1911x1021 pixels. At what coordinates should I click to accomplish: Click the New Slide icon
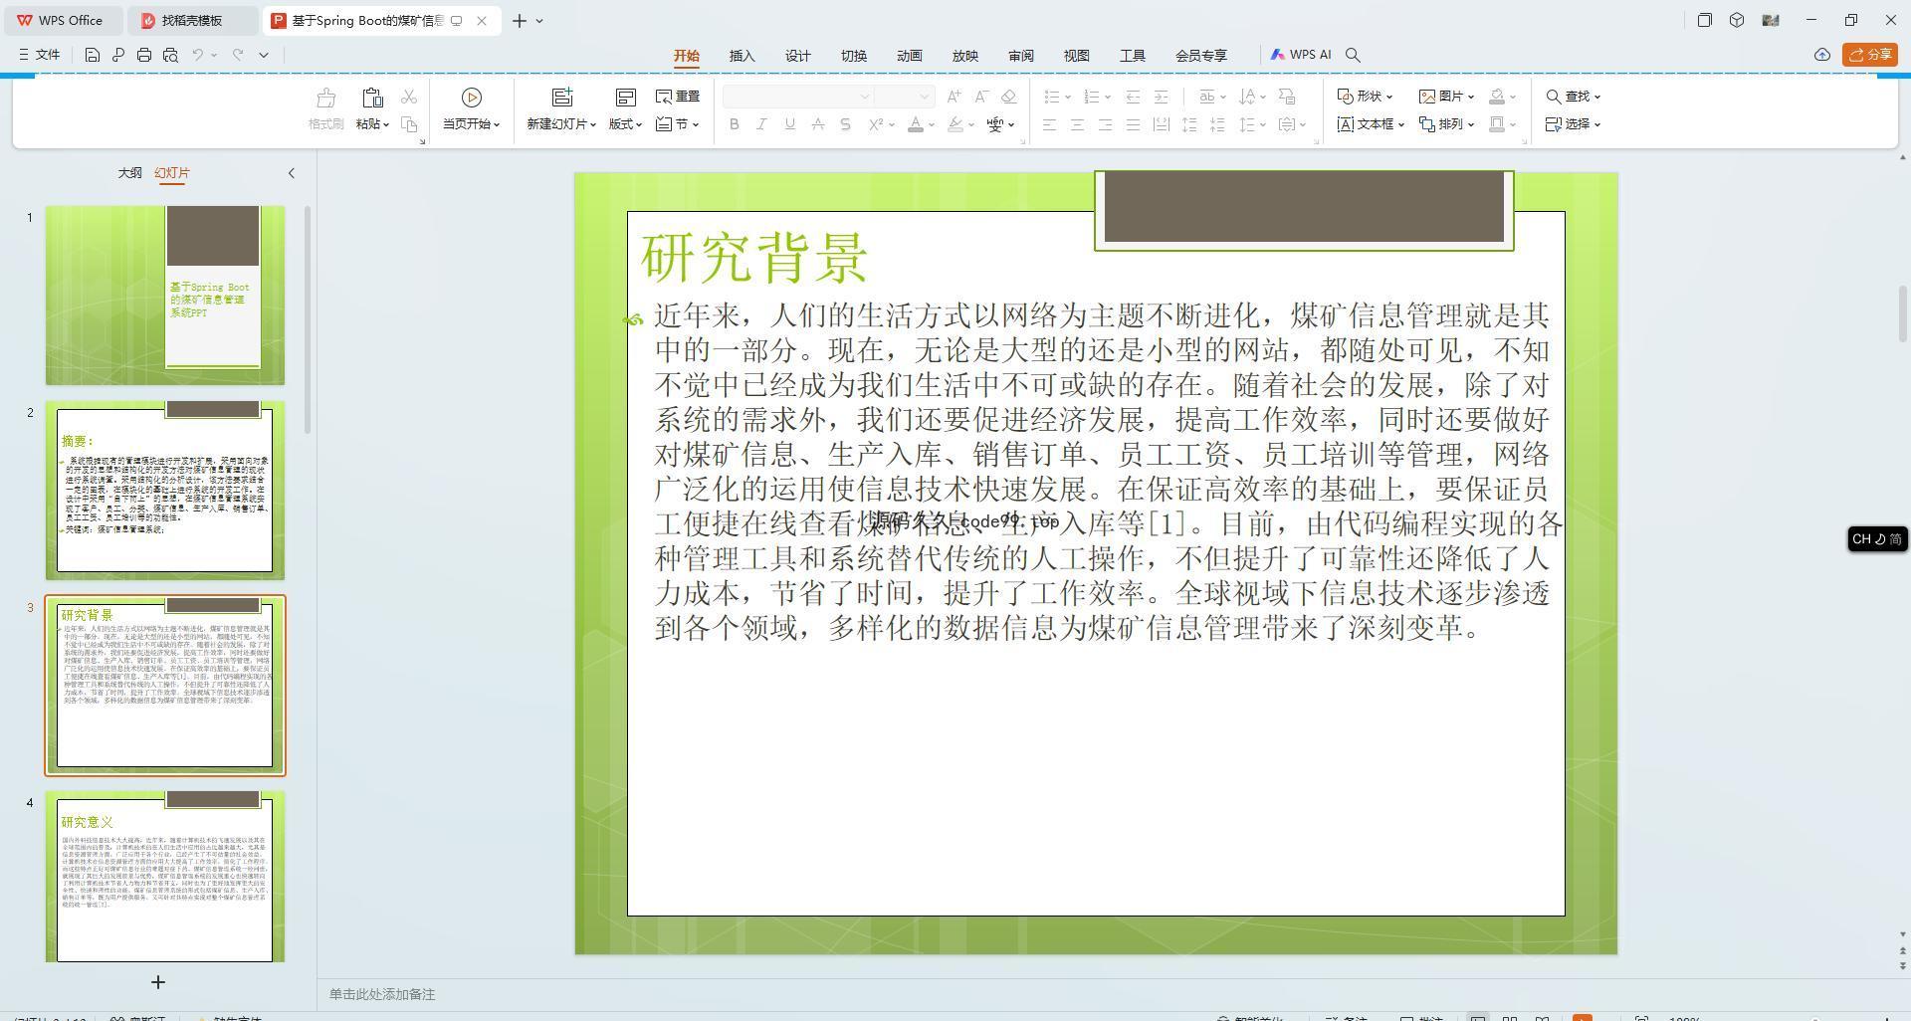[x=562, y=98]
